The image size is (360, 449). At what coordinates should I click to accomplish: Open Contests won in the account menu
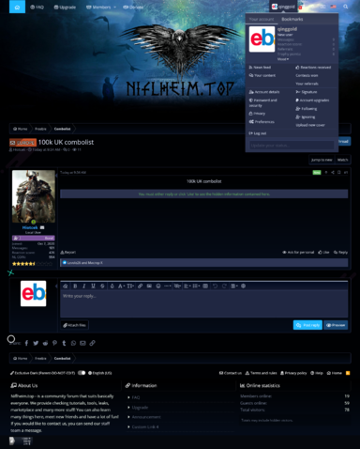307,75
